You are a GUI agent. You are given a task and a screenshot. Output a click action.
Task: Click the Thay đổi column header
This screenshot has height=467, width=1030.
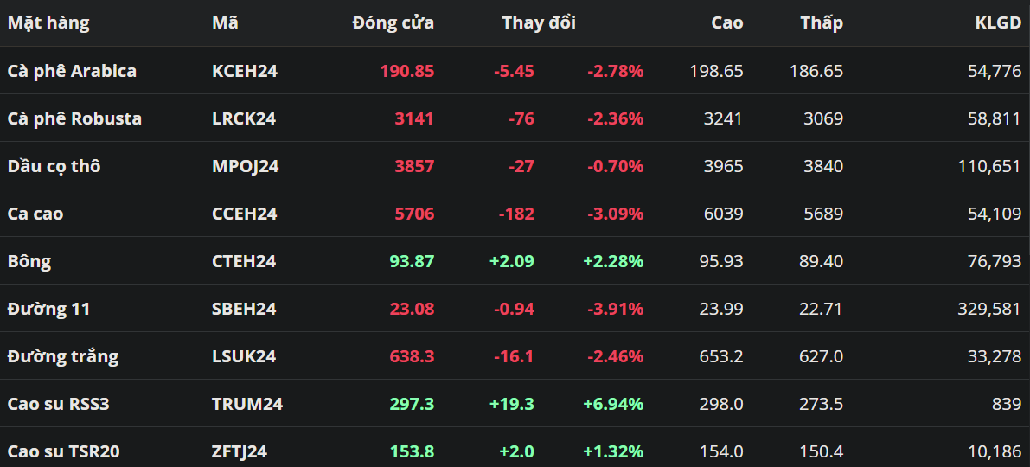point(538,23)
